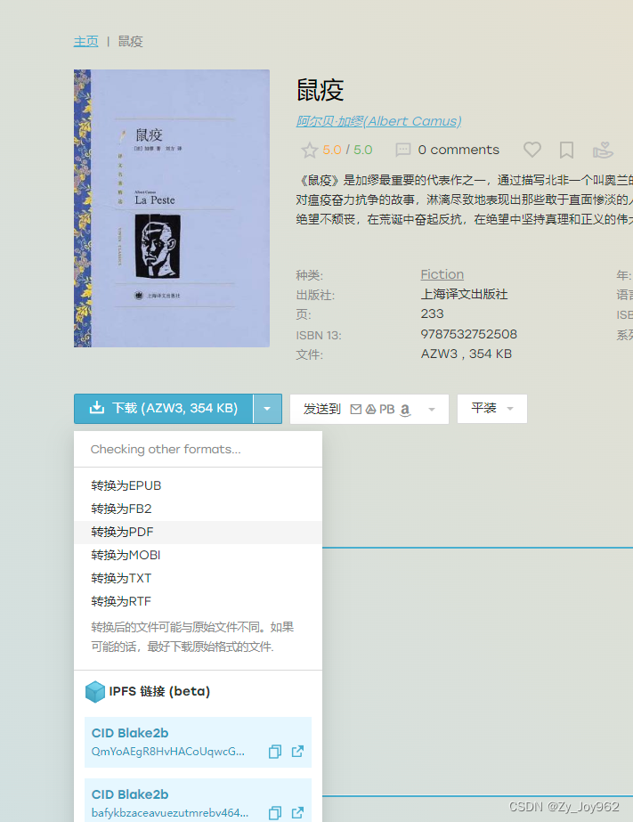Image resolution: width=633 pixels, height=822 pixels.
Task: Click the bafykbzaceavuezutmrebv464 hash text
Action: pyautogui.click(x=170, y=813)
